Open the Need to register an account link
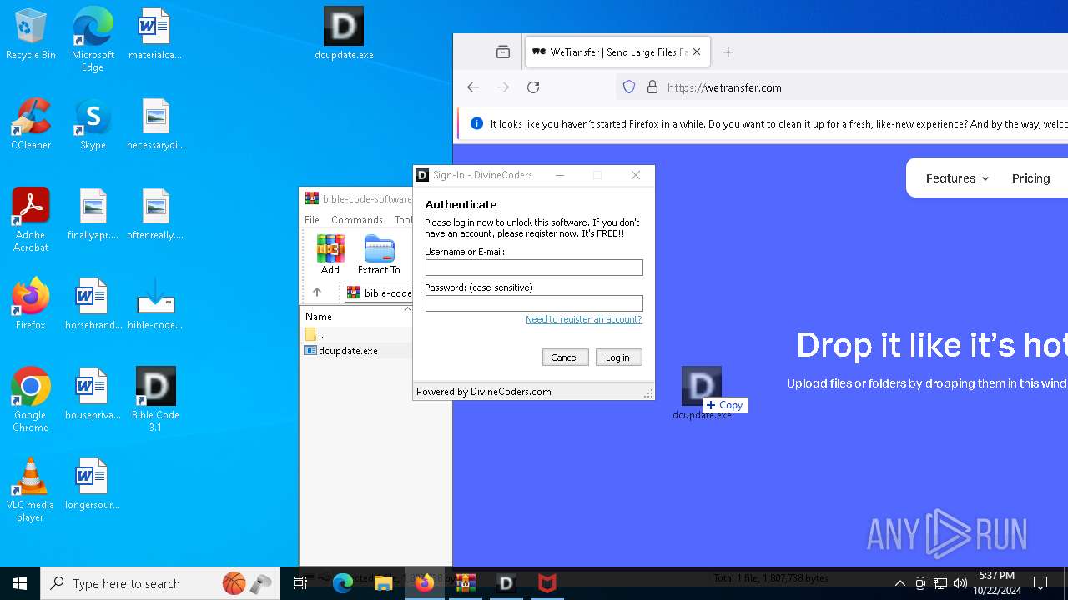Image resolution: width=1068 pixels, height=600 pixels. tap(584, 320)
